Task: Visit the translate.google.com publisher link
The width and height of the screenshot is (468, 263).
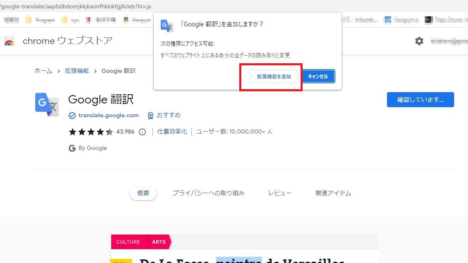Action: [x=108, y=115]
